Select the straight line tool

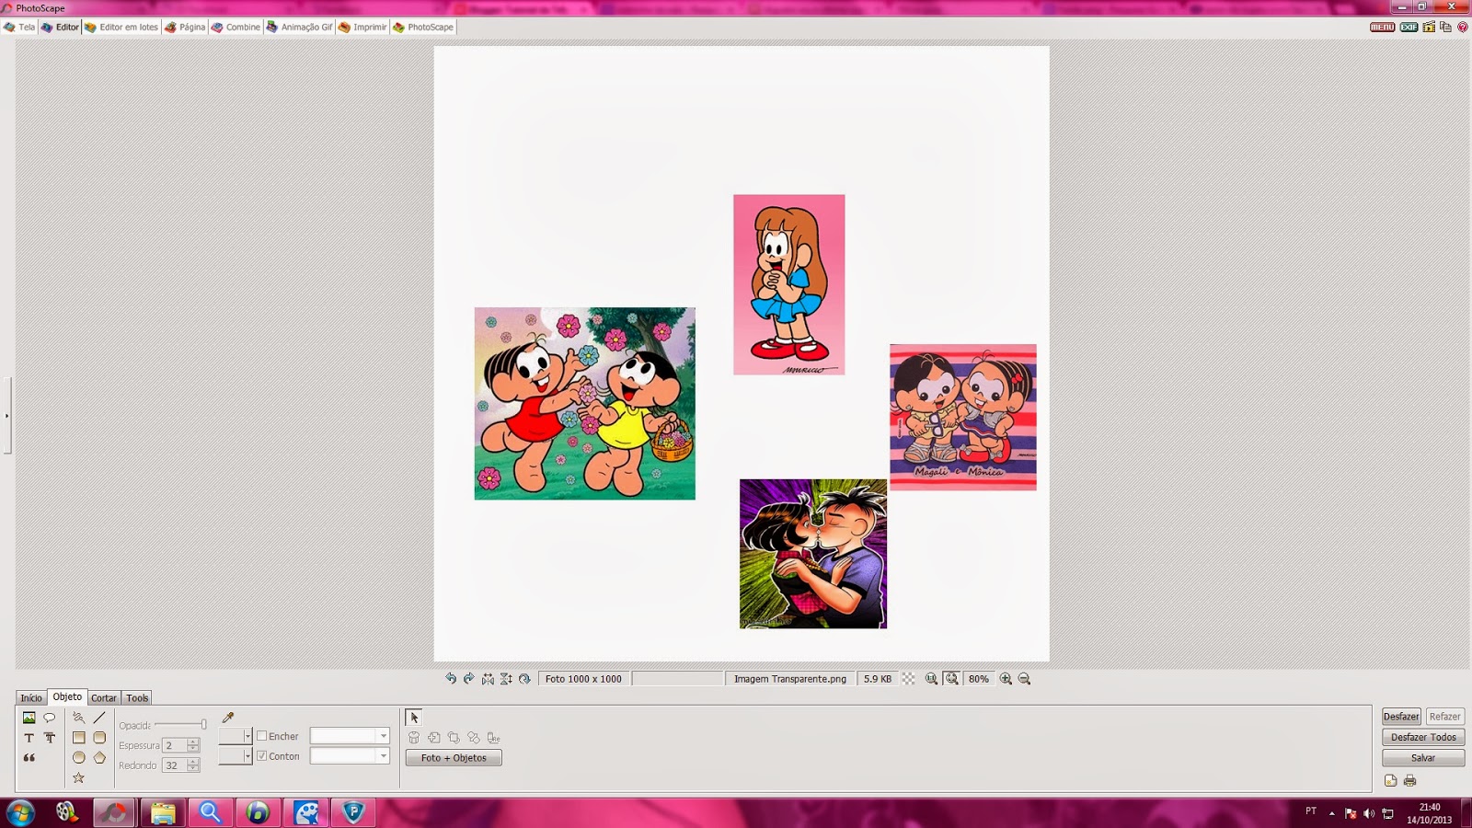(99, 718)
